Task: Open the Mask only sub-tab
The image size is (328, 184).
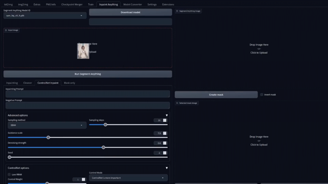Action: [70, 83]
